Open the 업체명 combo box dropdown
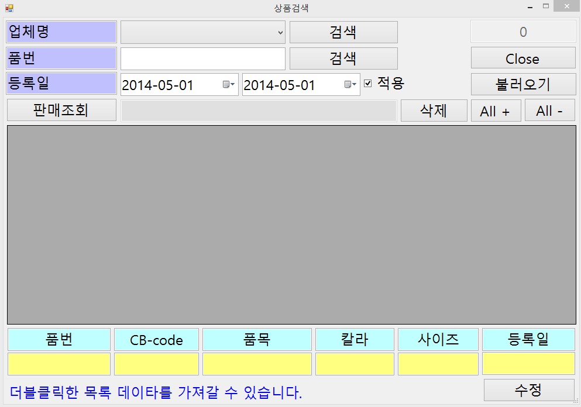The width and height of the screenshot is (581, 407). [280, 32]
